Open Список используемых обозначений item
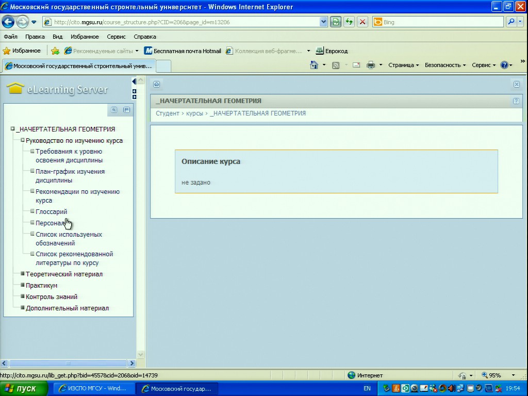Screen dimensions: 528x396 pos(69,239)
